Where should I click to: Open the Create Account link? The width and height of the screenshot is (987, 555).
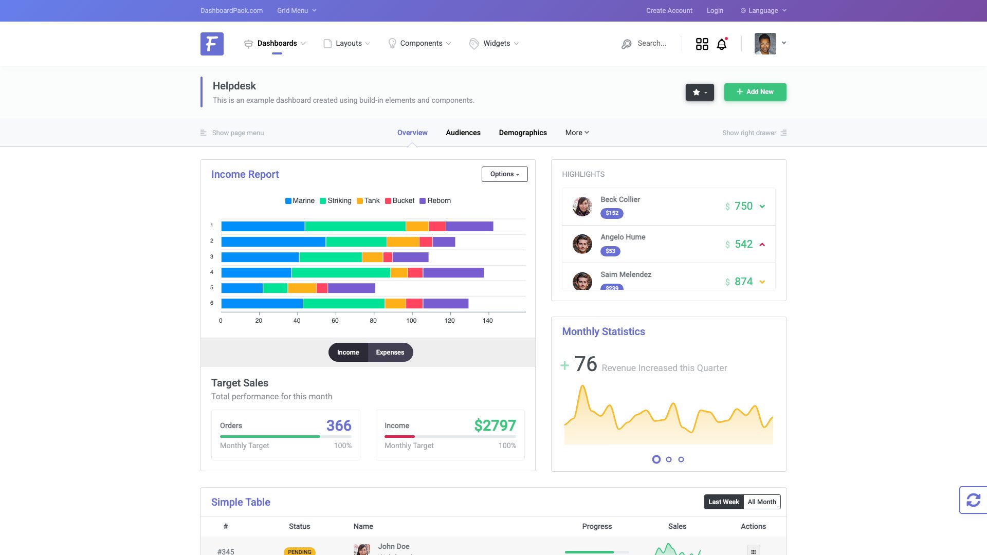[669, 10]
